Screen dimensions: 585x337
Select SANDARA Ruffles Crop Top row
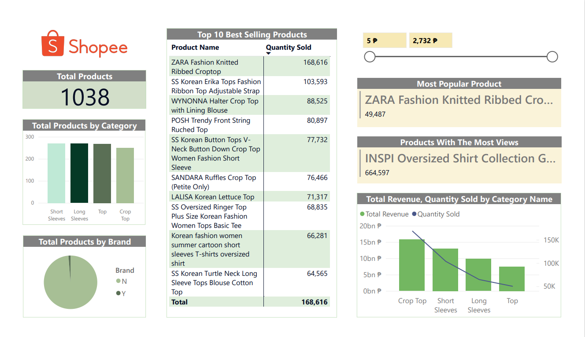(x=249, y=182)
